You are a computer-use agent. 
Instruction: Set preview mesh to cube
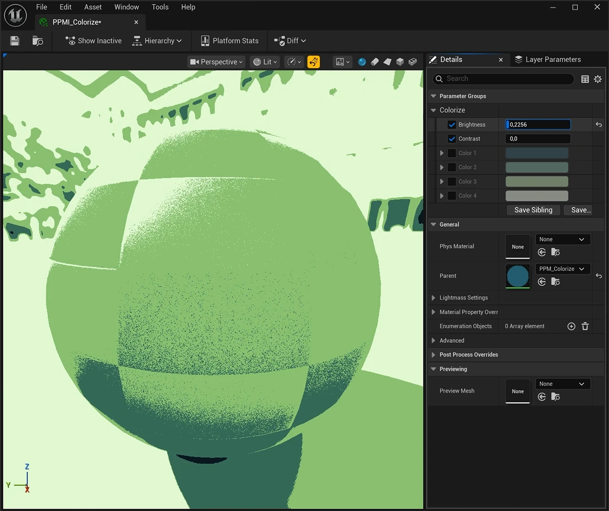tap(400, 62)
